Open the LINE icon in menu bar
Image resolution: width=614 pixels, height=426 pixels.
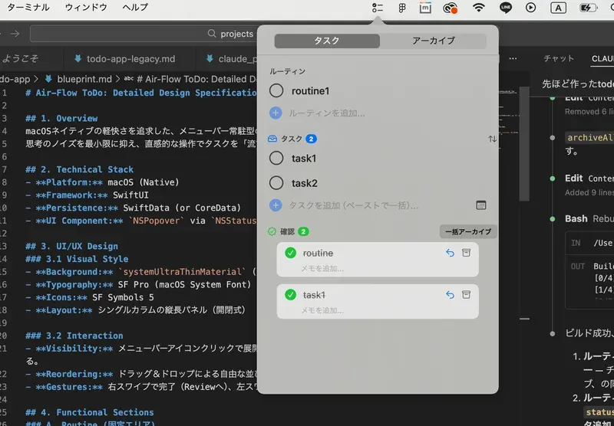pyautogui.click(x=505, y=8)
